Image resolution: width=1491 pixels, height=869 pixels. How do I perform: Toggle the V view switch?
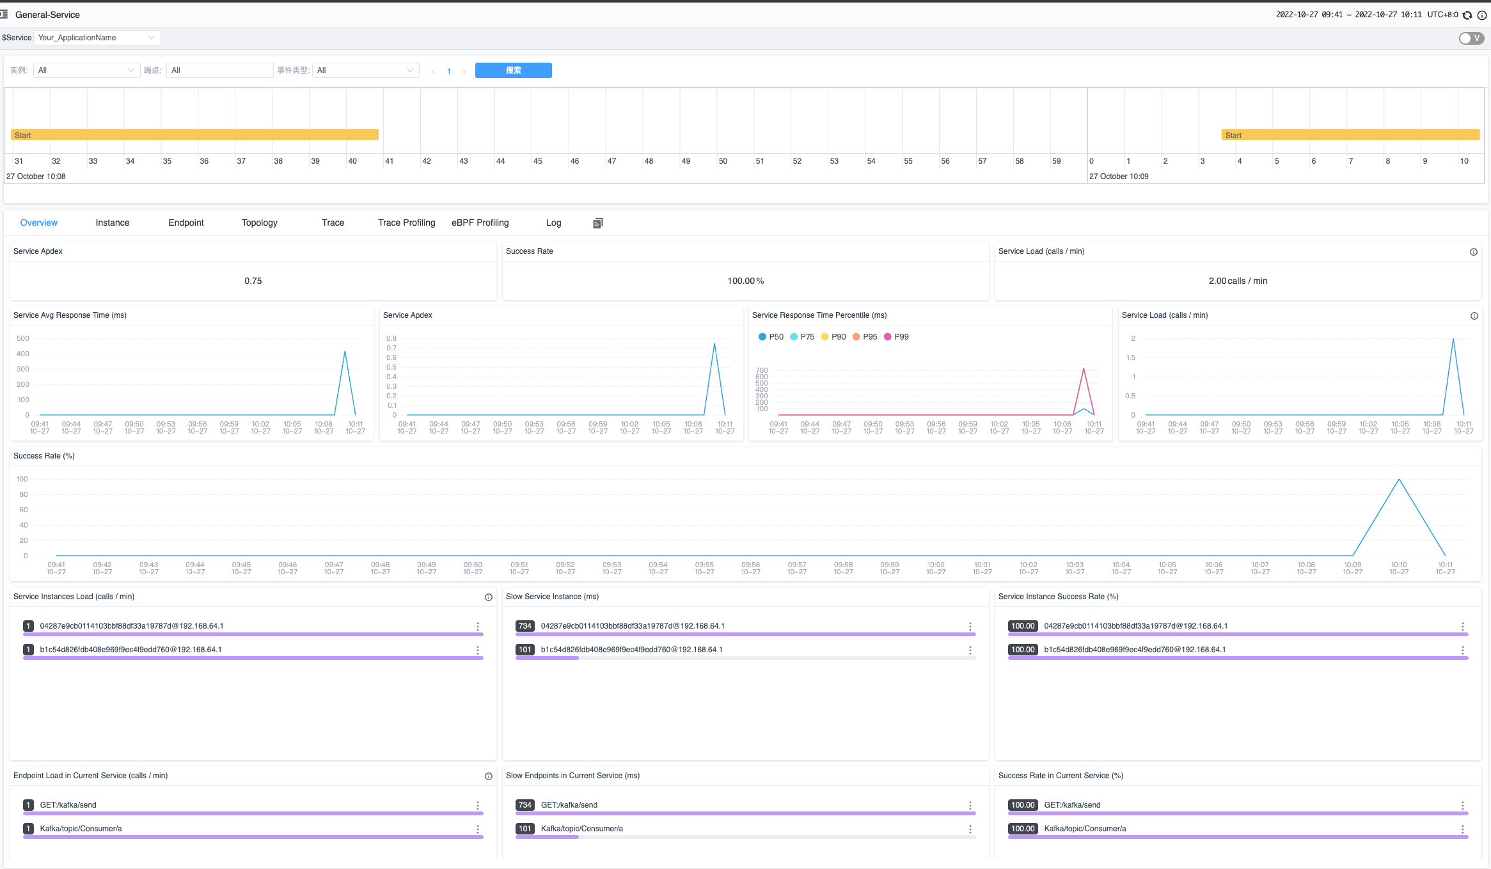point(1471,38)
